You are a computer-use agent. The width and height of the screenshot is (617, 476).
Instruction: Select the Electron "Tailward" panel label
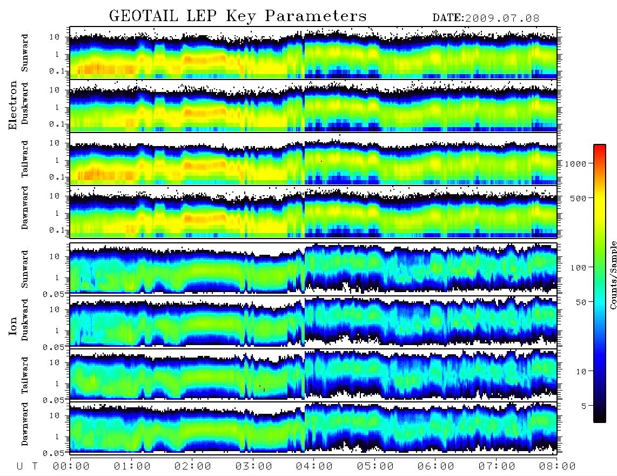pyautogui.click(x=25, y=159)
